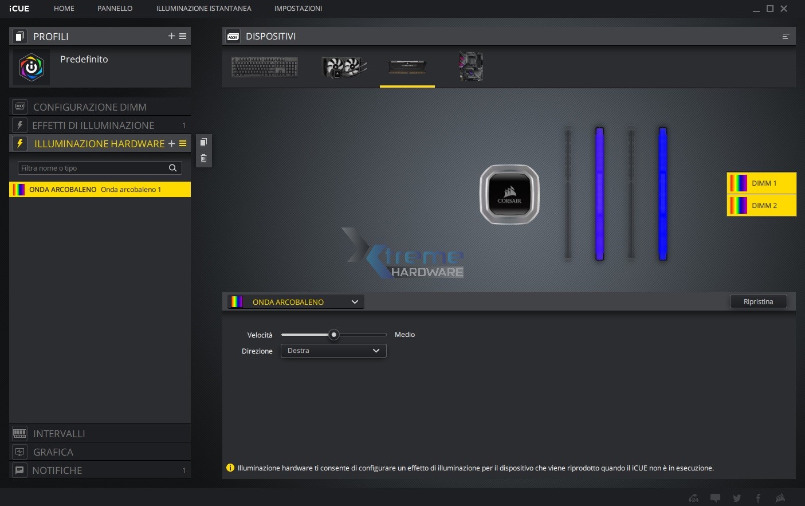Expand the Effetti di Illuminazione section
This screenshot has height=506, width=805.
[93, 125]
